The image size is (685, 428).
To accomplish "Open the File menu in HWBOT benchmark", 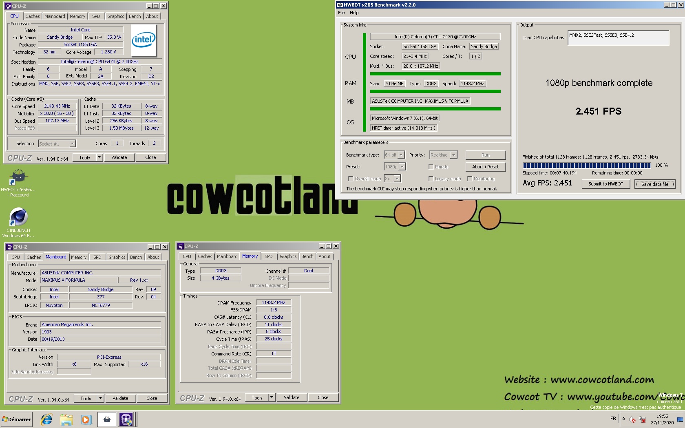I will 341,13.
